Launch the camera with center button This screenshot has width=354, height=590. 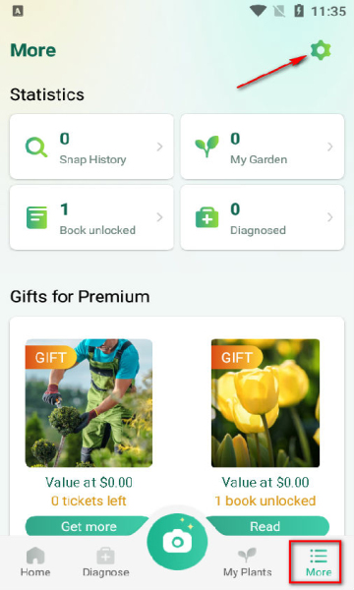[177, 542]
